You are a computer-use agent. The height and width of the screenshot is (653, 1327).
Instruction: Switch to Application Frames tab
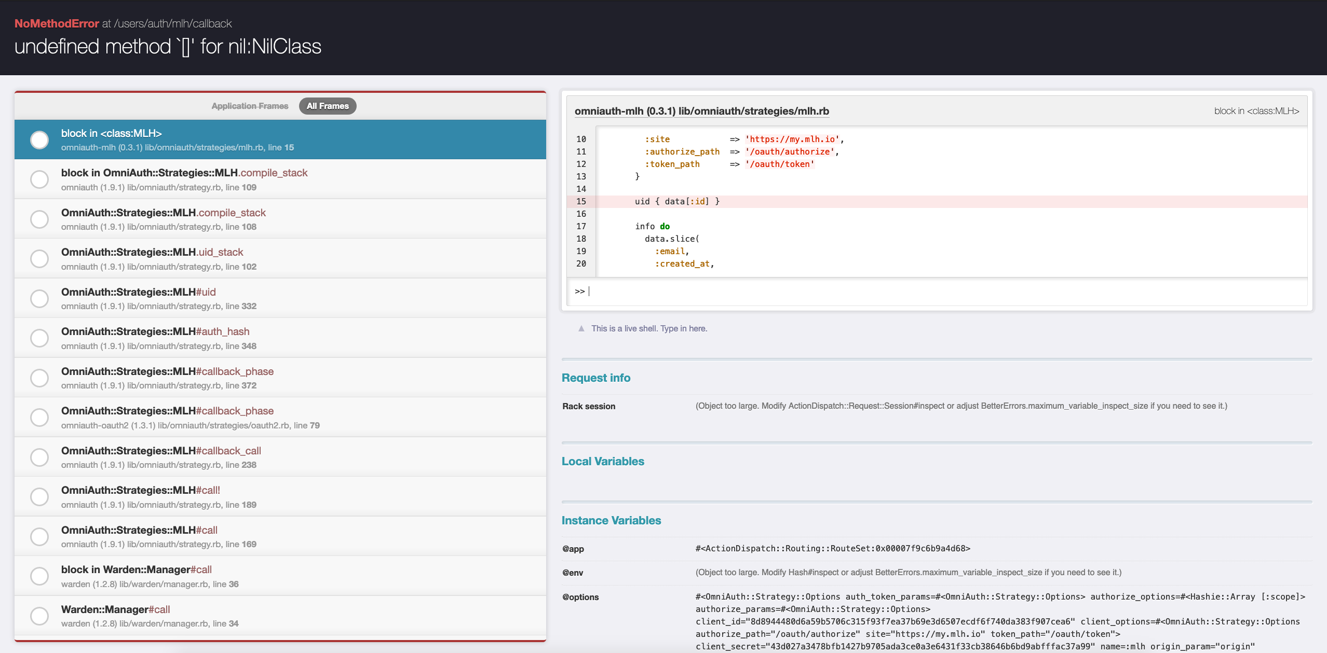point(250,106)
